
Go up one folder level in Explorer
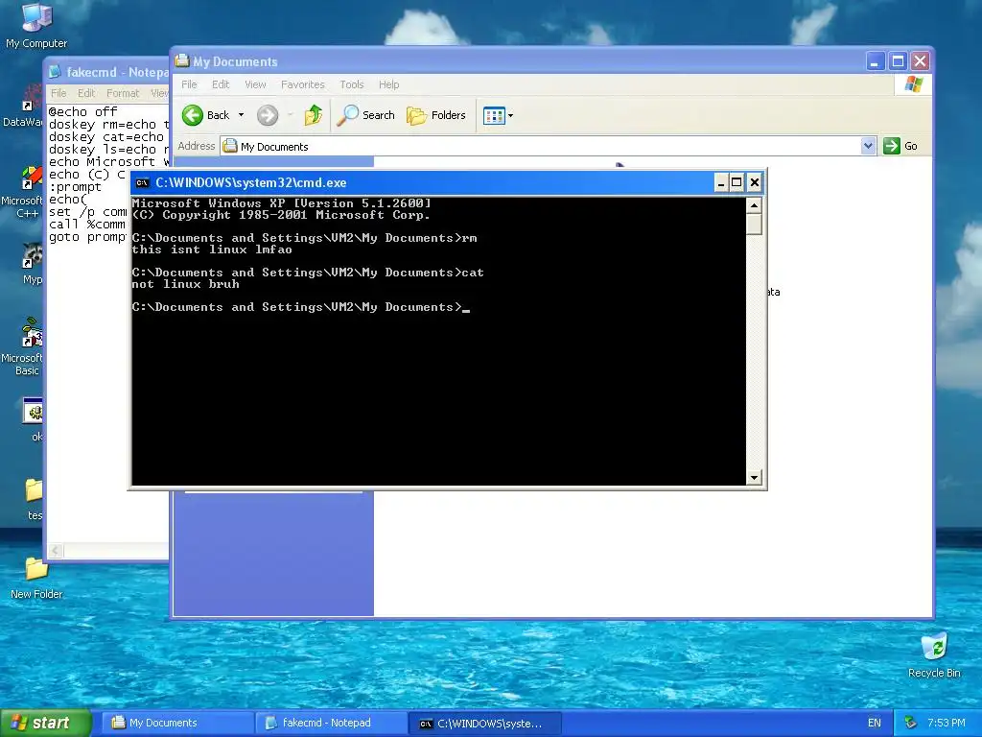(314, 115)
